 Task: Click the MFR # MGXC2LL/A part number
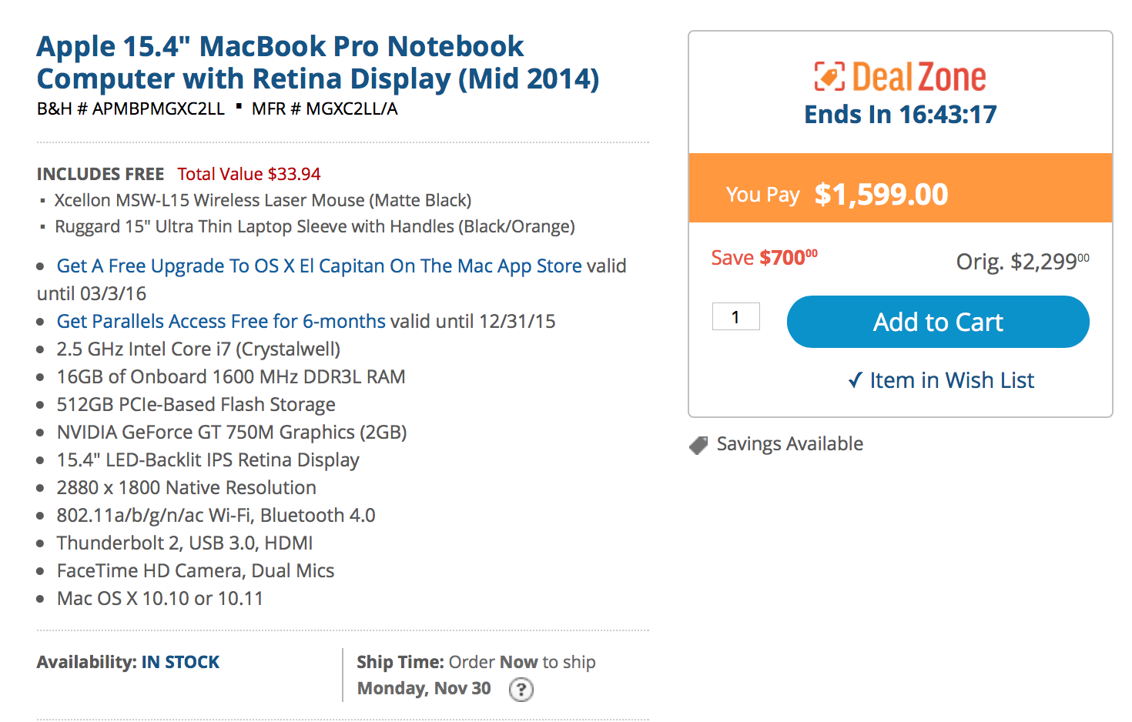(x=324, y=109)
